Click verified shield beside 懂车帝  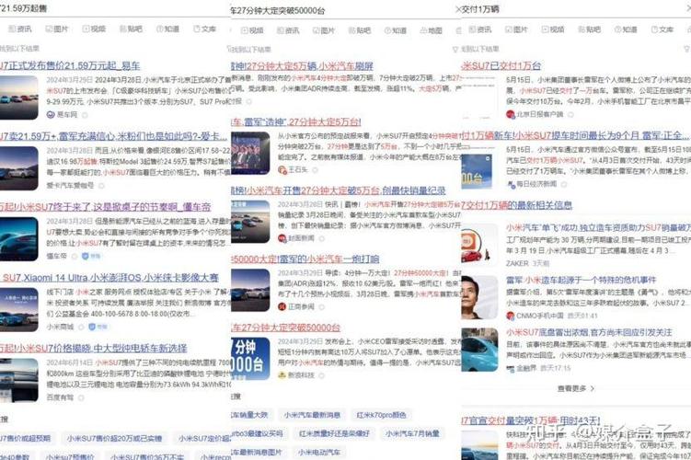tap(86, 256)
